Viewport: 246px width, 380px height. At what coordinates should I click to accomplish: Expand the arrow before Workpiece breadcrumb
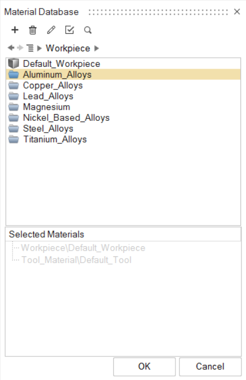[39, 48]
